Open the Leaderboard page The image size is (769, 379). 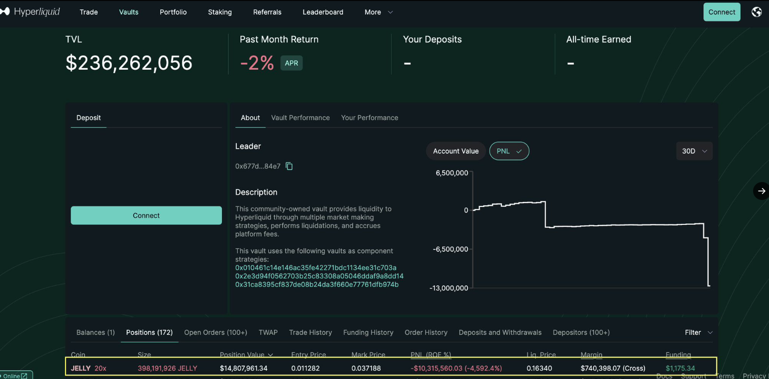[323, 12]
